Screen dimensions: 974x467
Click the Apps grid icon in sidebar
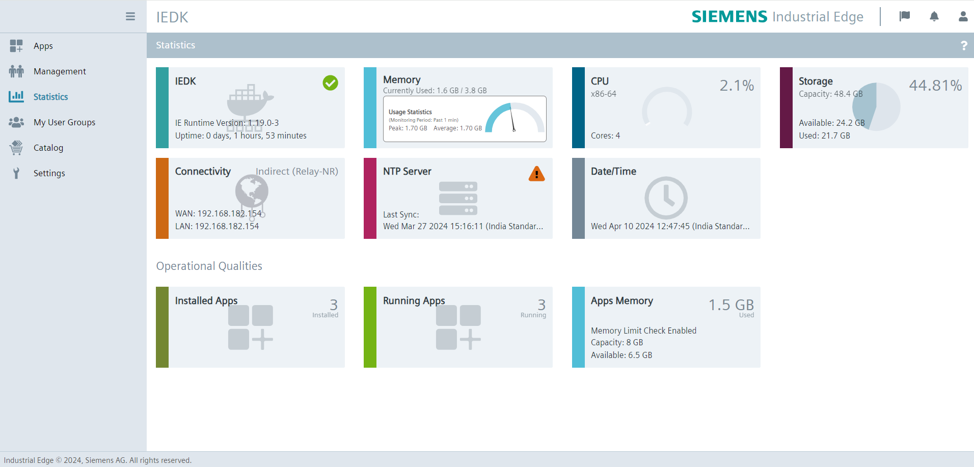16,46
